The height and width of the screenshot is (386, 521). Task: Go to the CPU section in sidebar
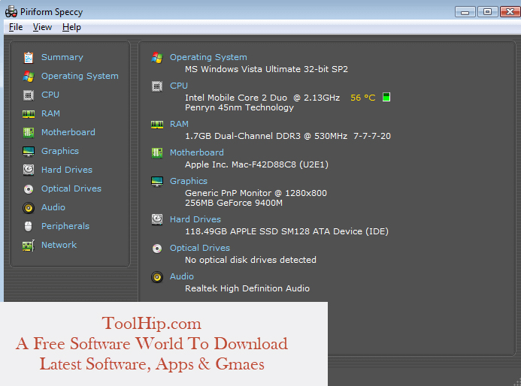[50, 95]
